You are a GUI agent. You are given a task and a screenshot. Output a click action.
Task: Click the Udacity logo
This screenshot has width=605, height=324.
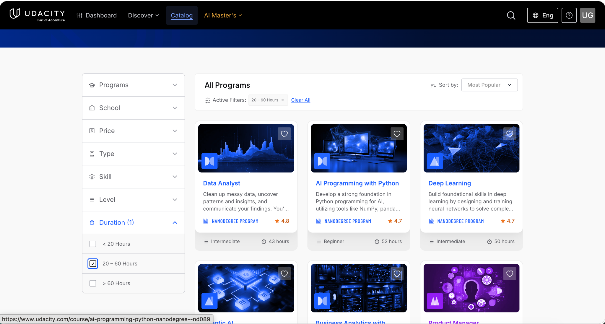coord(37,15)
